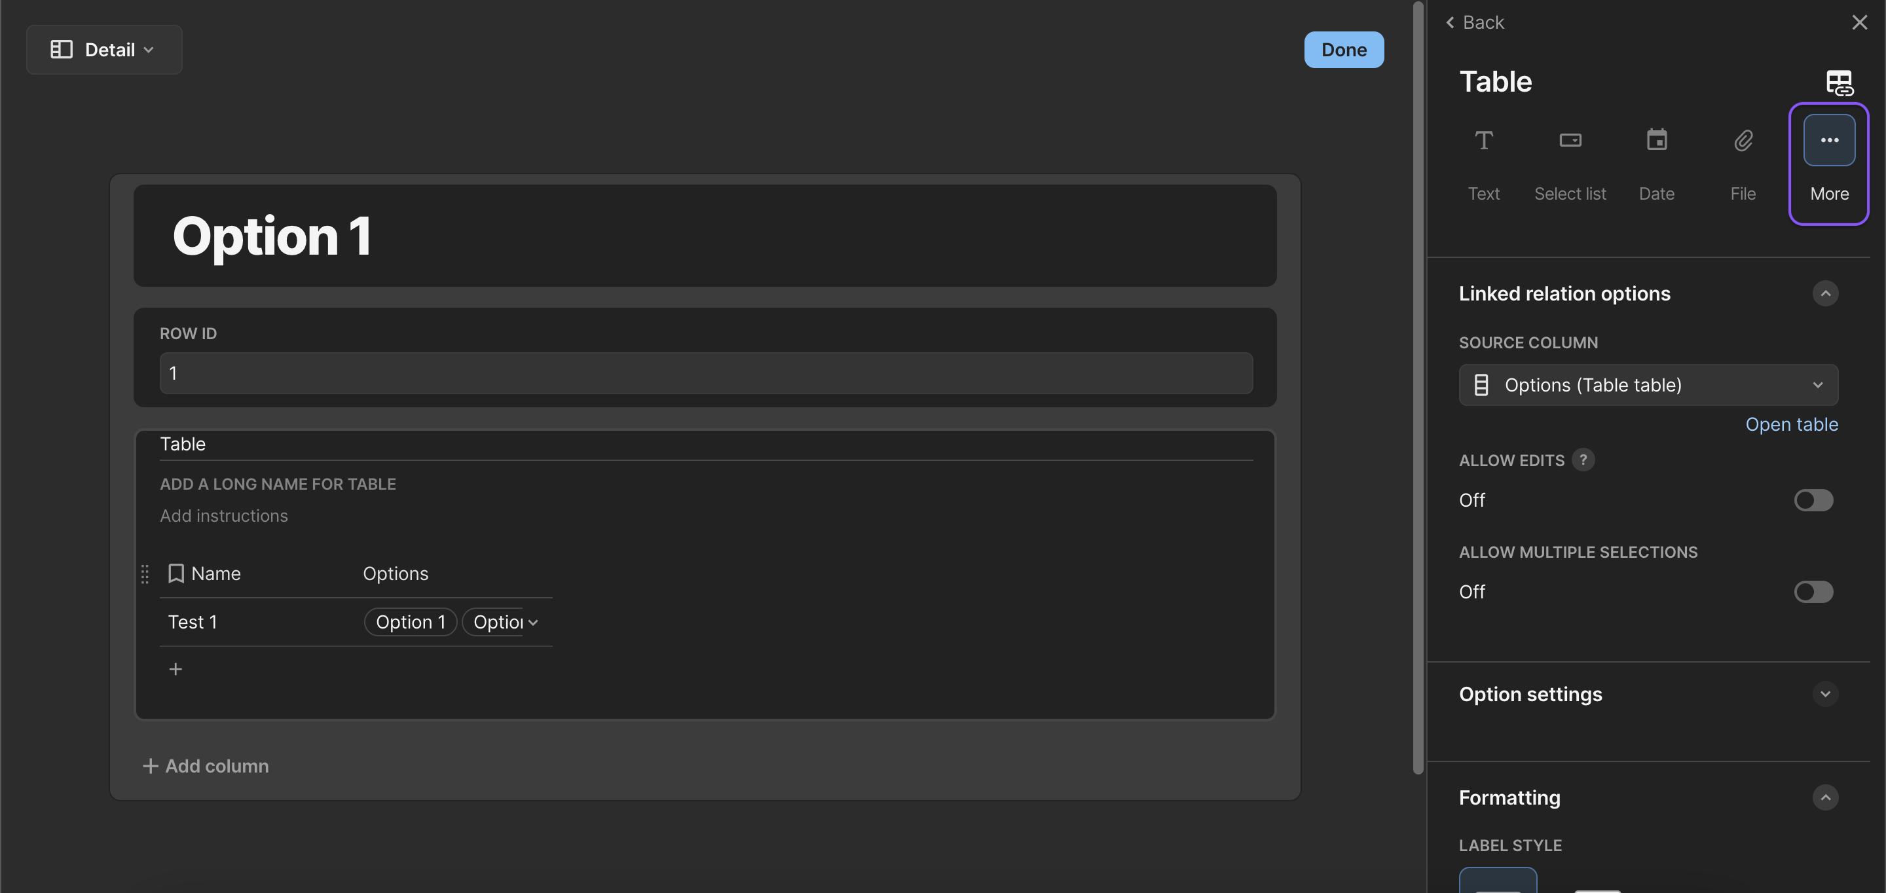1886x893 pixels.
Task: Click the Row ID input field
Action: [x=706, y=373]
